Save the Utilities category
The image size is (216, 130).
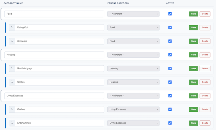[193, 82]
